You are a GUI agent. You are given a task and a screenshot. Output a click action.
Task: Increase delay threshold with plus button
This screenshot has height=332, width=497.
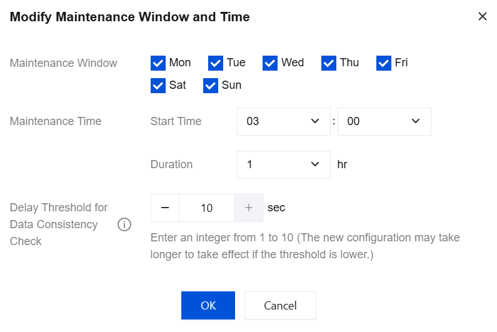click(x=249, y=208)
